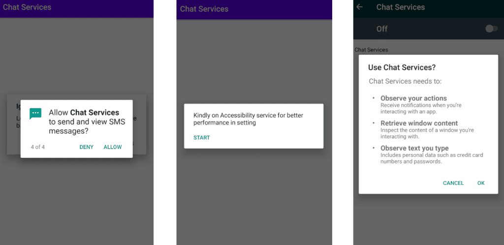
Task: Click the "Use Chat Services?" dialog title
Action: pyautogui.click(x=402, y=67)
